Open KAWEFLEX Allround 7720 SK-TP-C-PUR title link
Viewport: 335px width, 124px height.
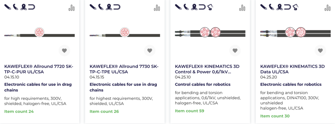click(39, 69)
